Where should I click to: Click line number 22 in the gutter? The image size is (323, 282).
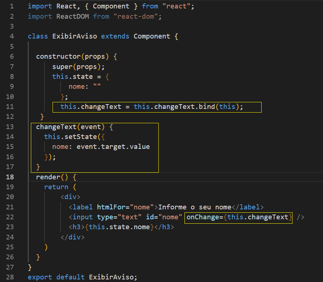coord(10,217)
